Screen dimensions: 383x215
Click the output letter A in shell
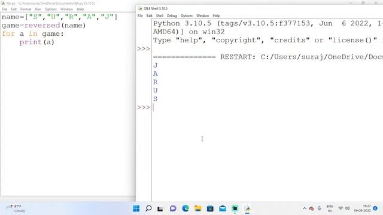point(156,73)
